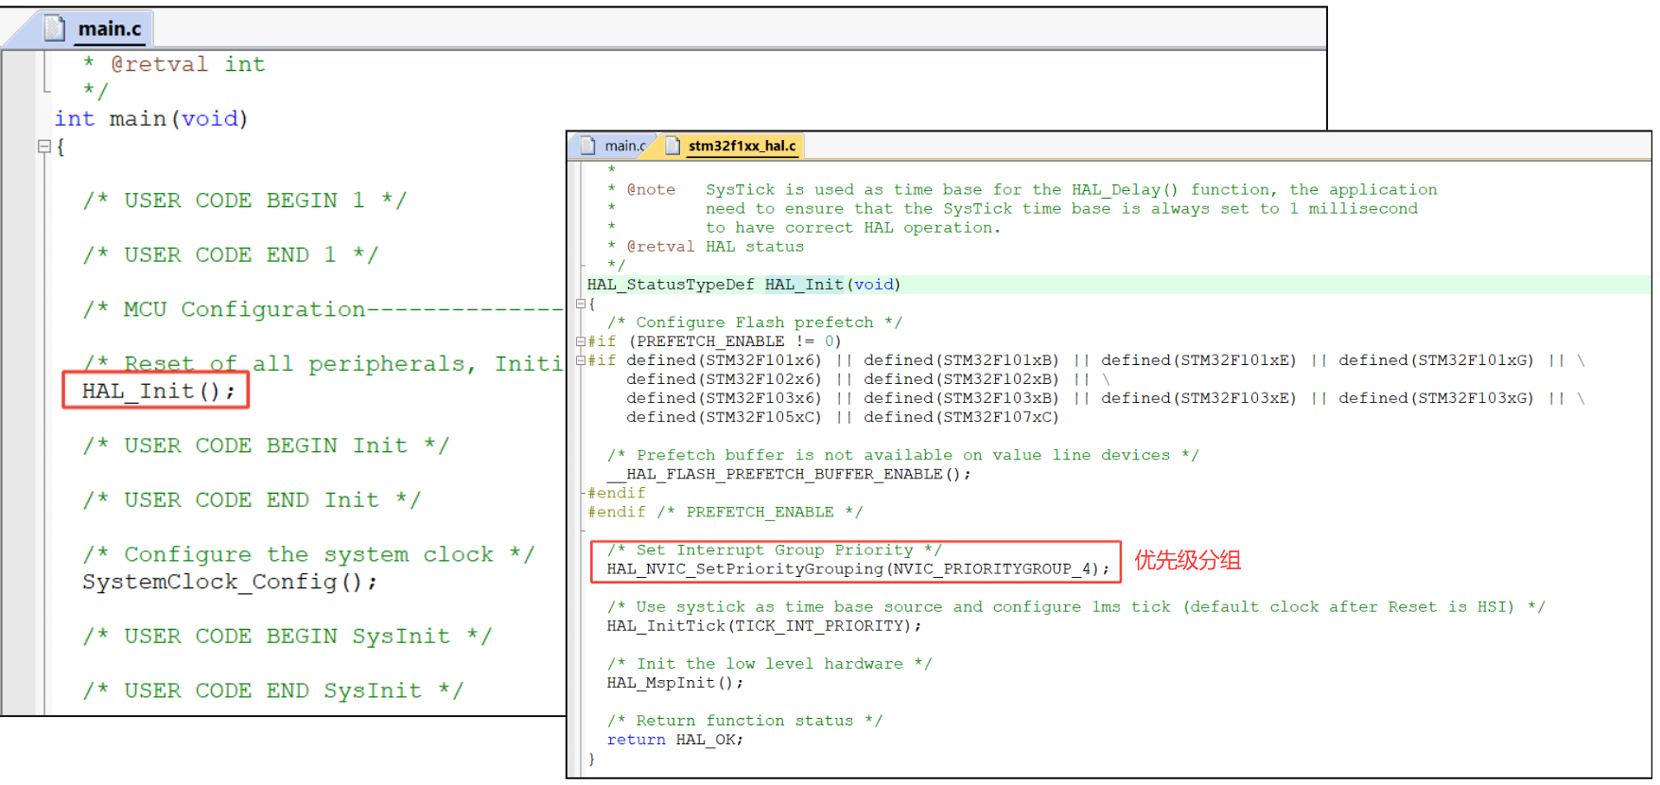The height and width of the screenshot is (785, 1660).
Task: Click the @note SysTick comment line
Action: (x=1022, y=190)
